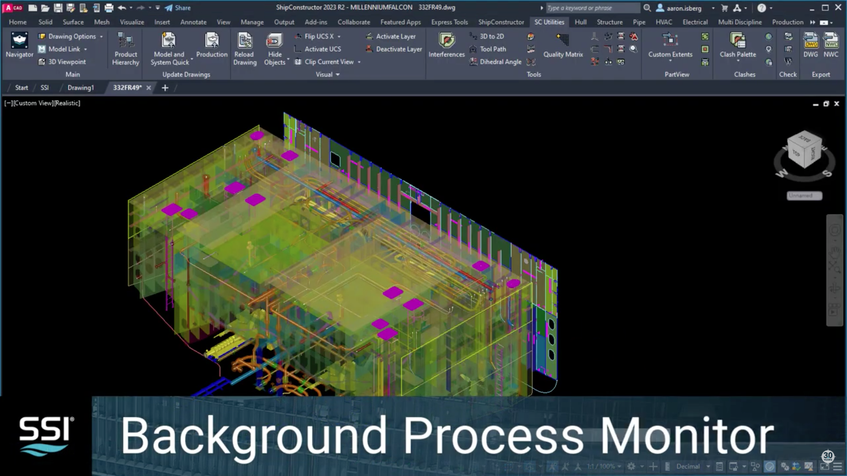
Task: Open the Electrical ribbon tab
Action: pos(695,22)
